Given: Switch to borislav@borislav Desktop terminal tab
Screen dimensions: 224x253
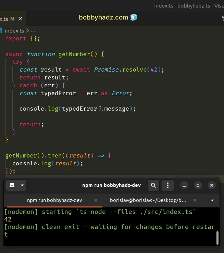Looking at the screenshot, I should (148, 200).
